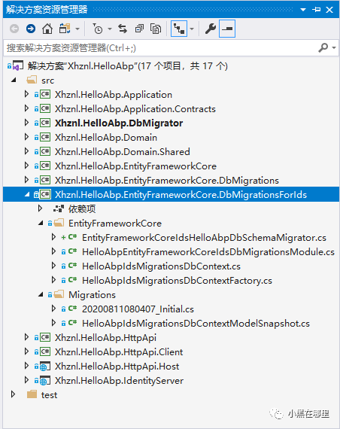
Task: Open HelloAbpEntityFrameworkCoreIdsDbMigrationsModule.cs
Action: (208, 252)
